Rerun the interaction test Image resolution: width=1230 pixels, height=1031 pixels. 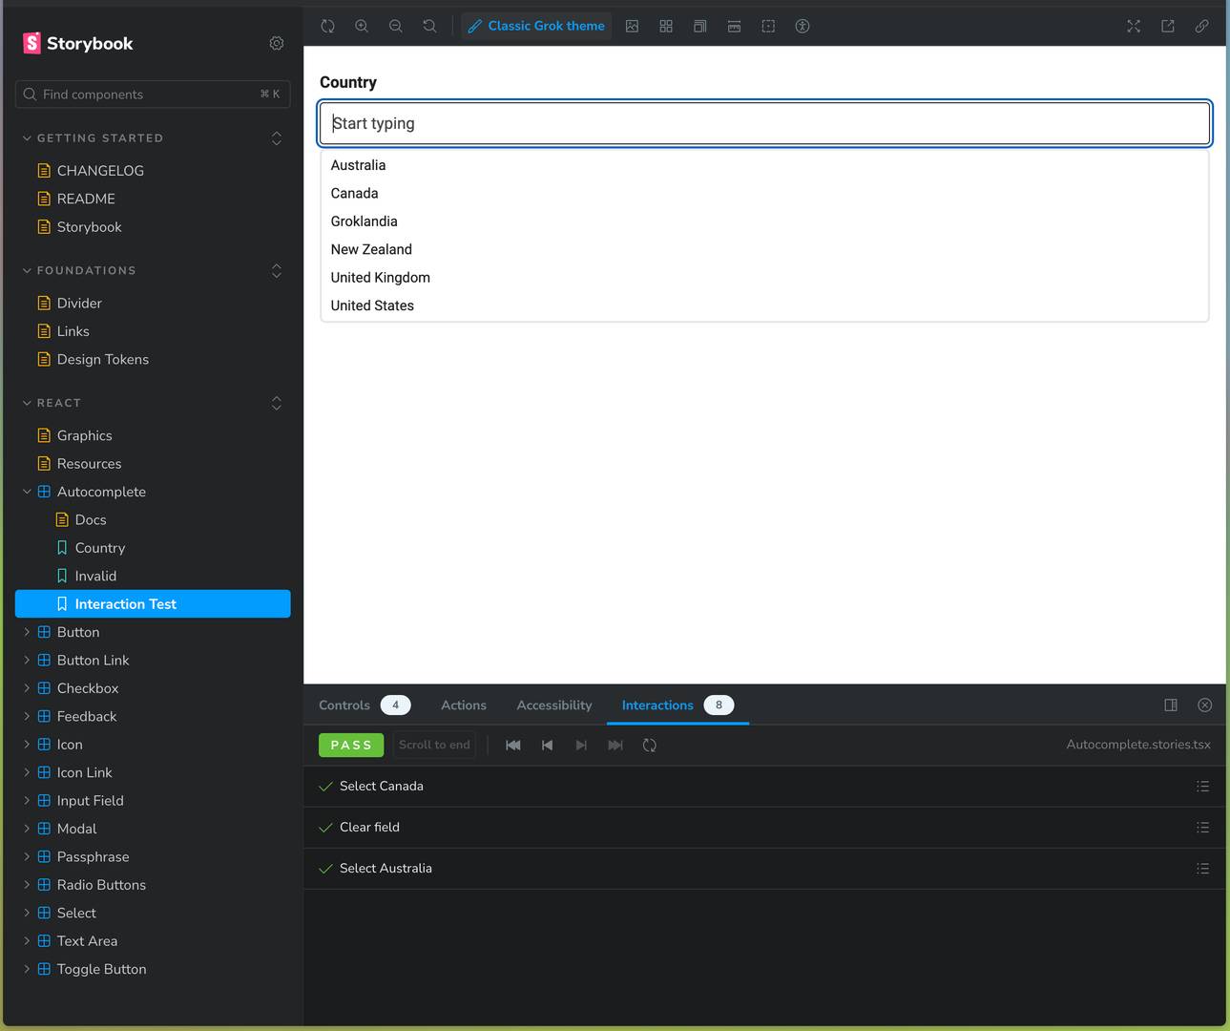pos(650,745)
